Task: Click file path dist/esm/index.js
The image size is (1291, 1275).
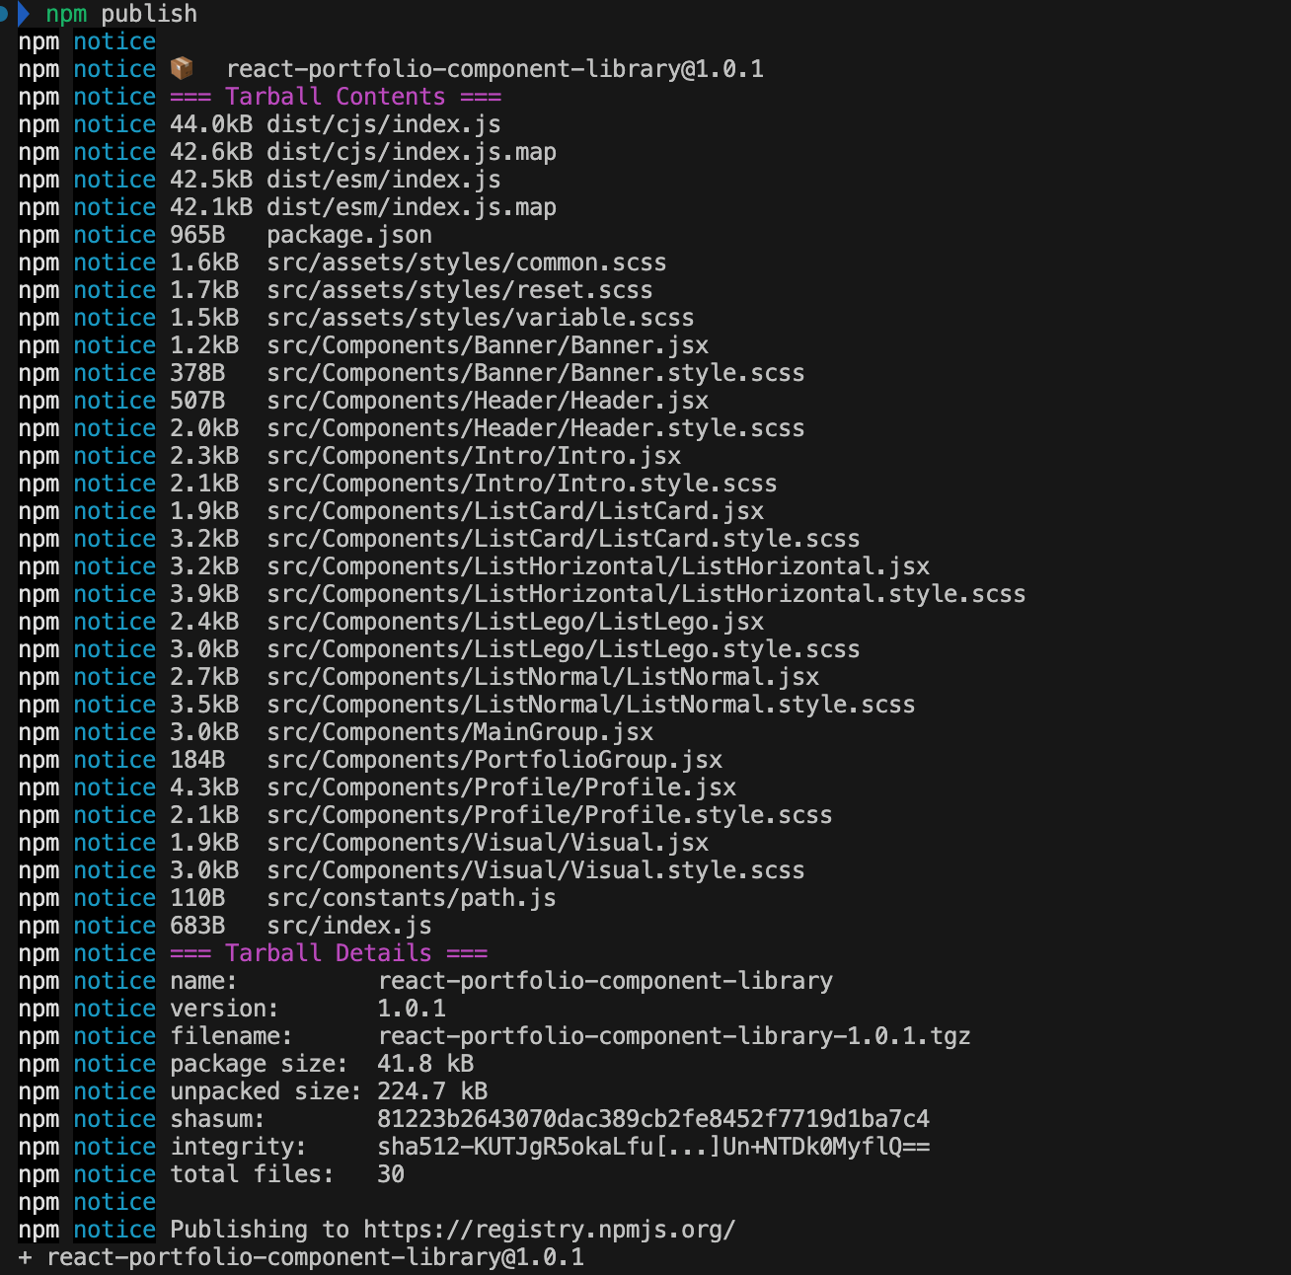Action: [384, 180]
